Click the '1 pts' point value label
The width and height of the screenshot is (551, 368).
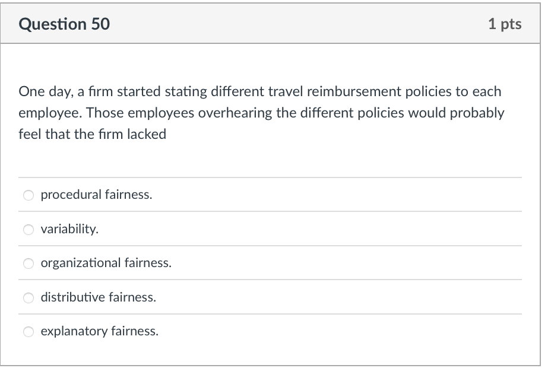pyautogui.click(x=506, y=24)
